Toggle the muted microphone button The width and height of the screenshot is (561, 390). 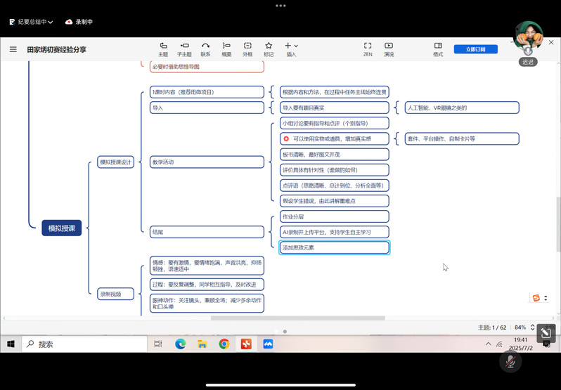(x=510, y=361)
